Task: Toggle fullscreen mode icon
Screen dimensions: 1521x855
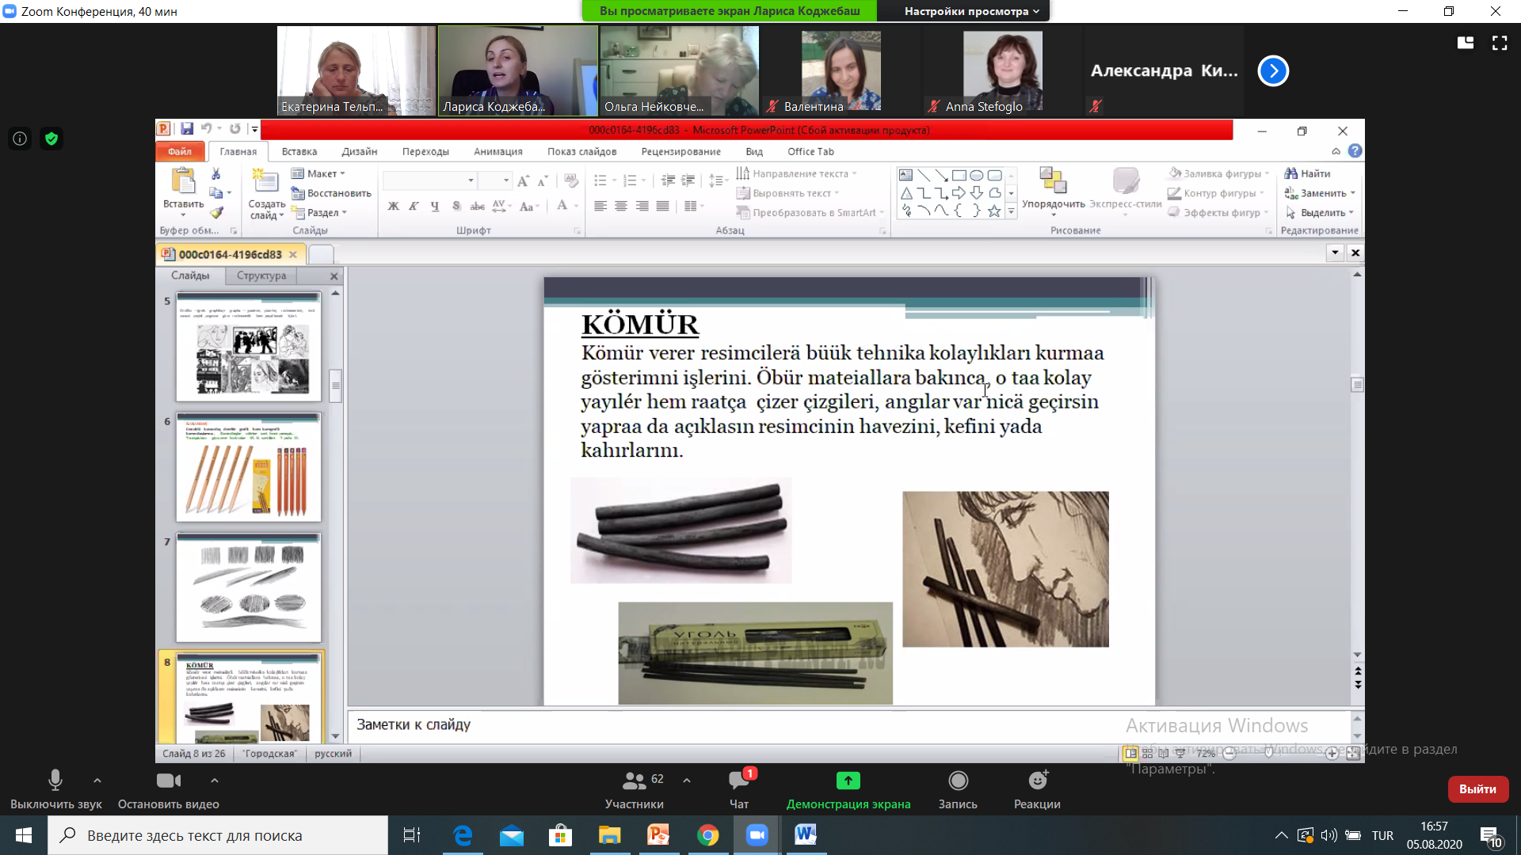Action: click(1500, 43)
